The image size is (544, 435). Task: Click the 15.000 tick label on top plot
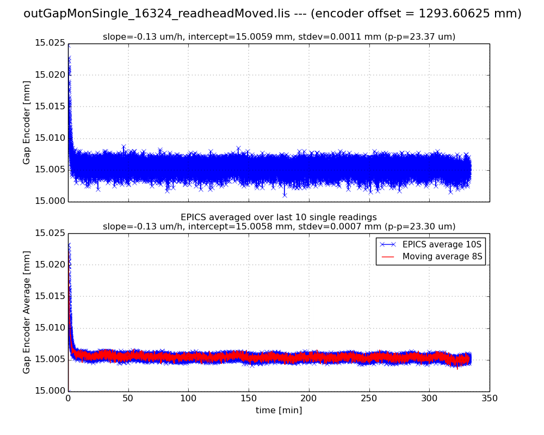pyautogui.click(x=50, y=201)
